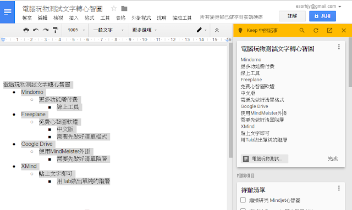Viewport: 352px width, 210px height.
Task: Open the editing mode pencil dropdown
Action: 201,30
